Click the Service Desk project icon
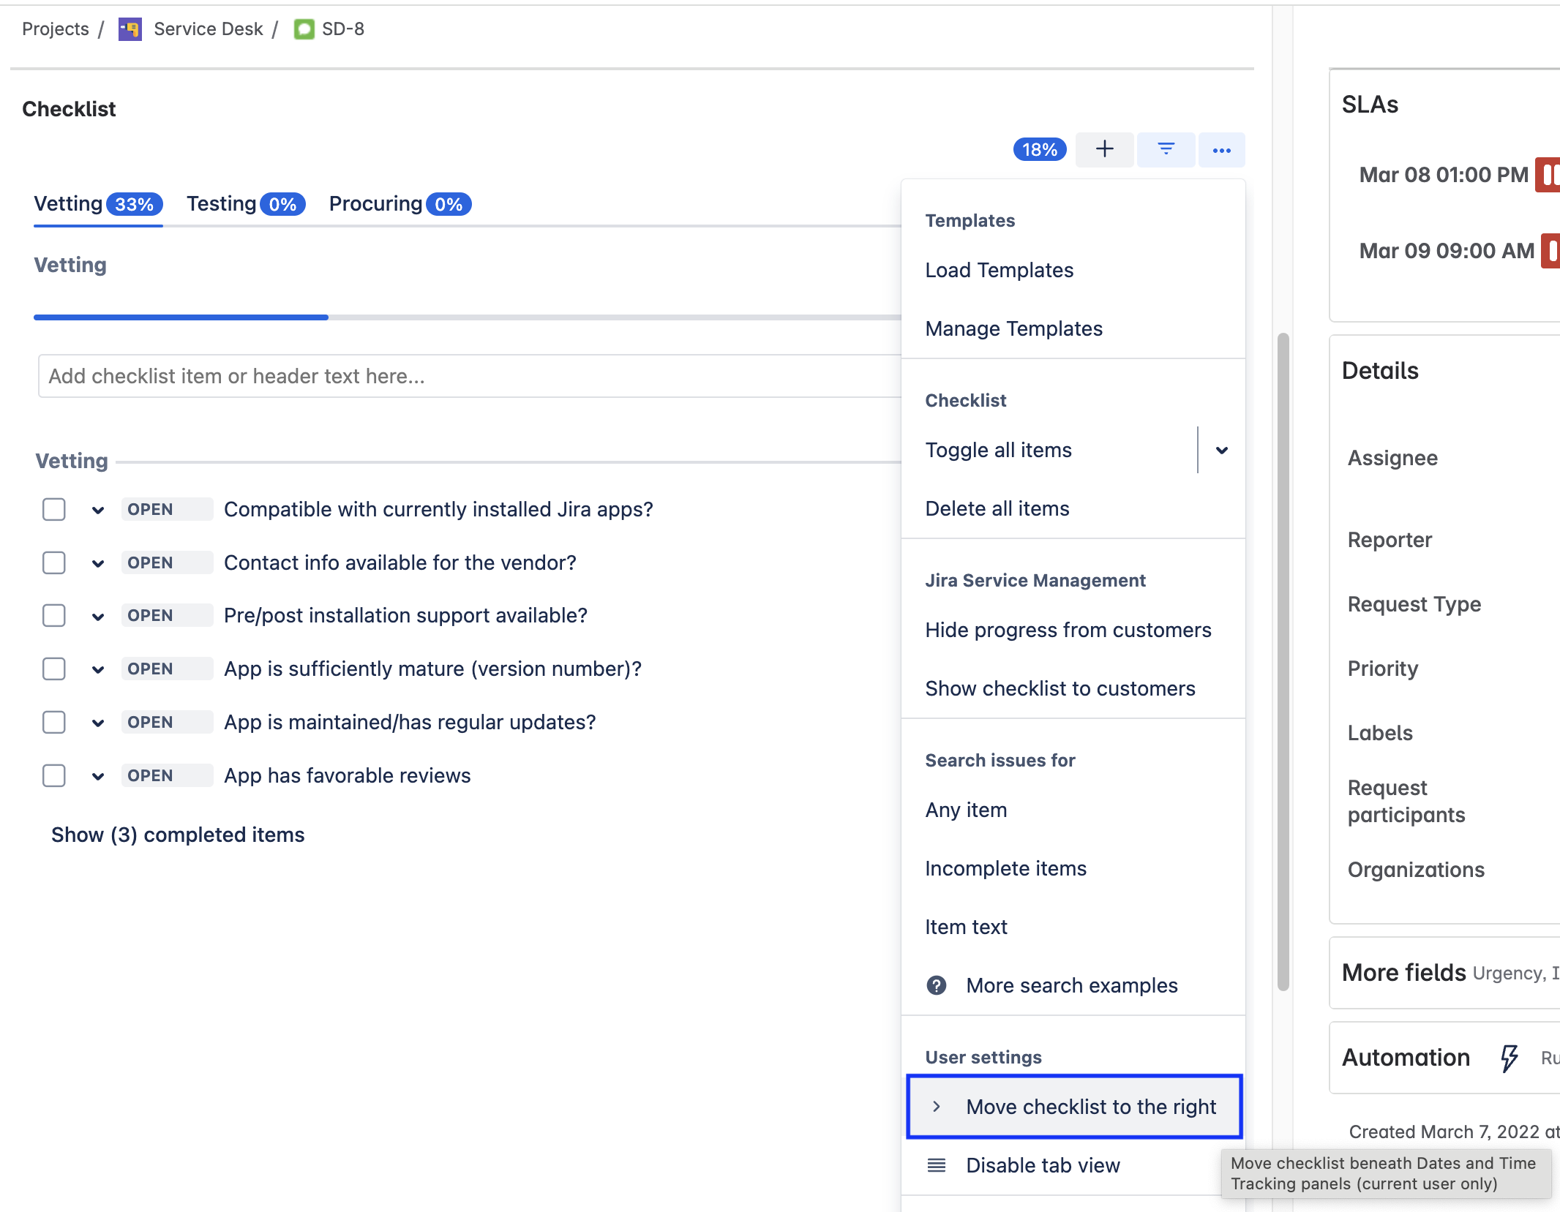The width and height of the screenshot is (1560, 1212). point(130,29)
